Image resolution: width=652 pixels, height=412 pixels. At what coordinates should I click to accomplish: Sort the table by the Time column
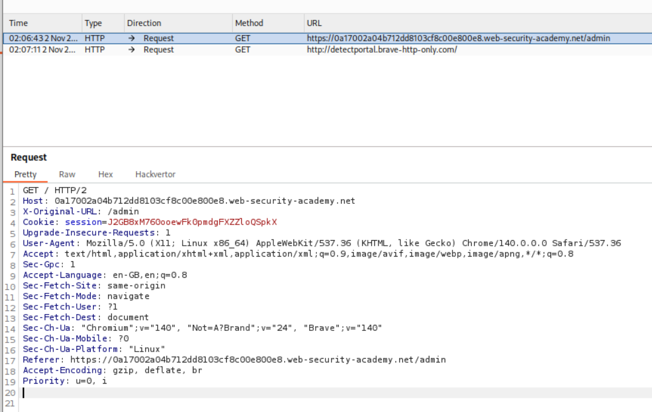(19, 23)
